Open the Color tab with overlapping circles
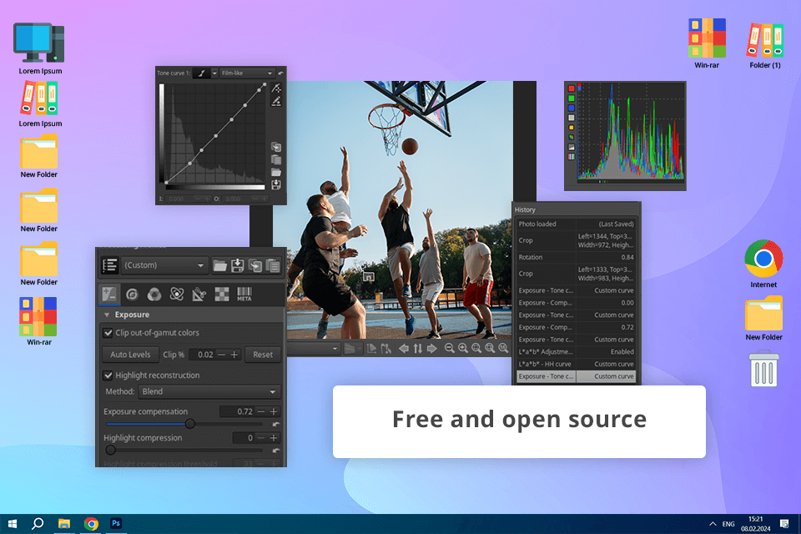 pyautogui.click(x=154, y=295)
